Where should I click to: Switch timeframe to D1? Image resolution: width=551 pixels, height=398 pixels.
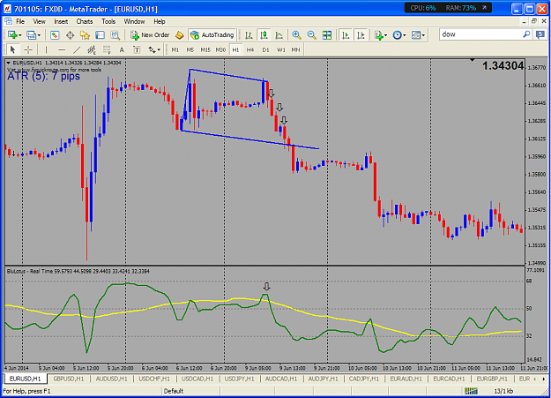click(x=265, y=49)
